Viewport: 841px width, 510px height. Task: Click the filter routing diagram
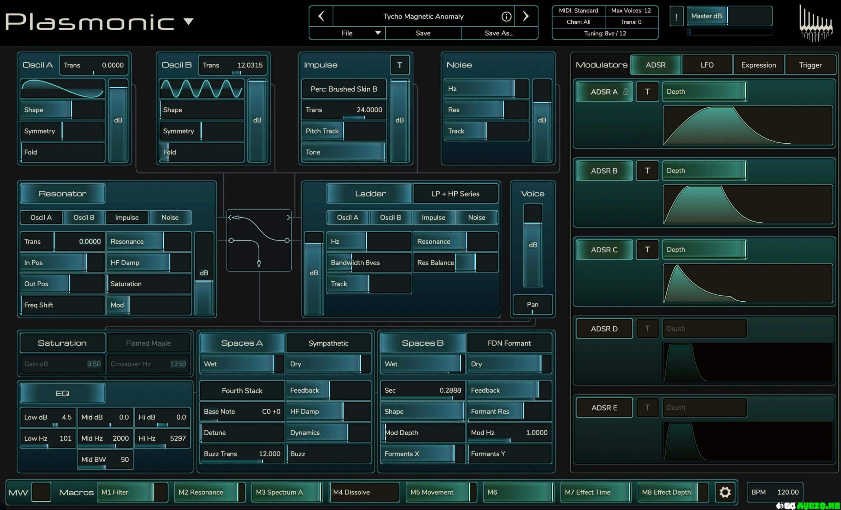click(259, 240)
